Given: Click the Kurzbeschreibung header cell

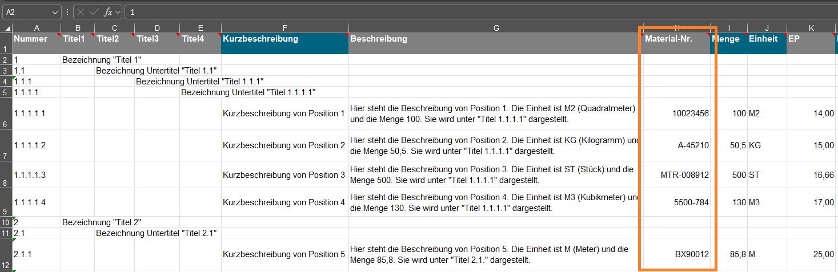Looking at the screenshot, I should click(x=284, y=43).
